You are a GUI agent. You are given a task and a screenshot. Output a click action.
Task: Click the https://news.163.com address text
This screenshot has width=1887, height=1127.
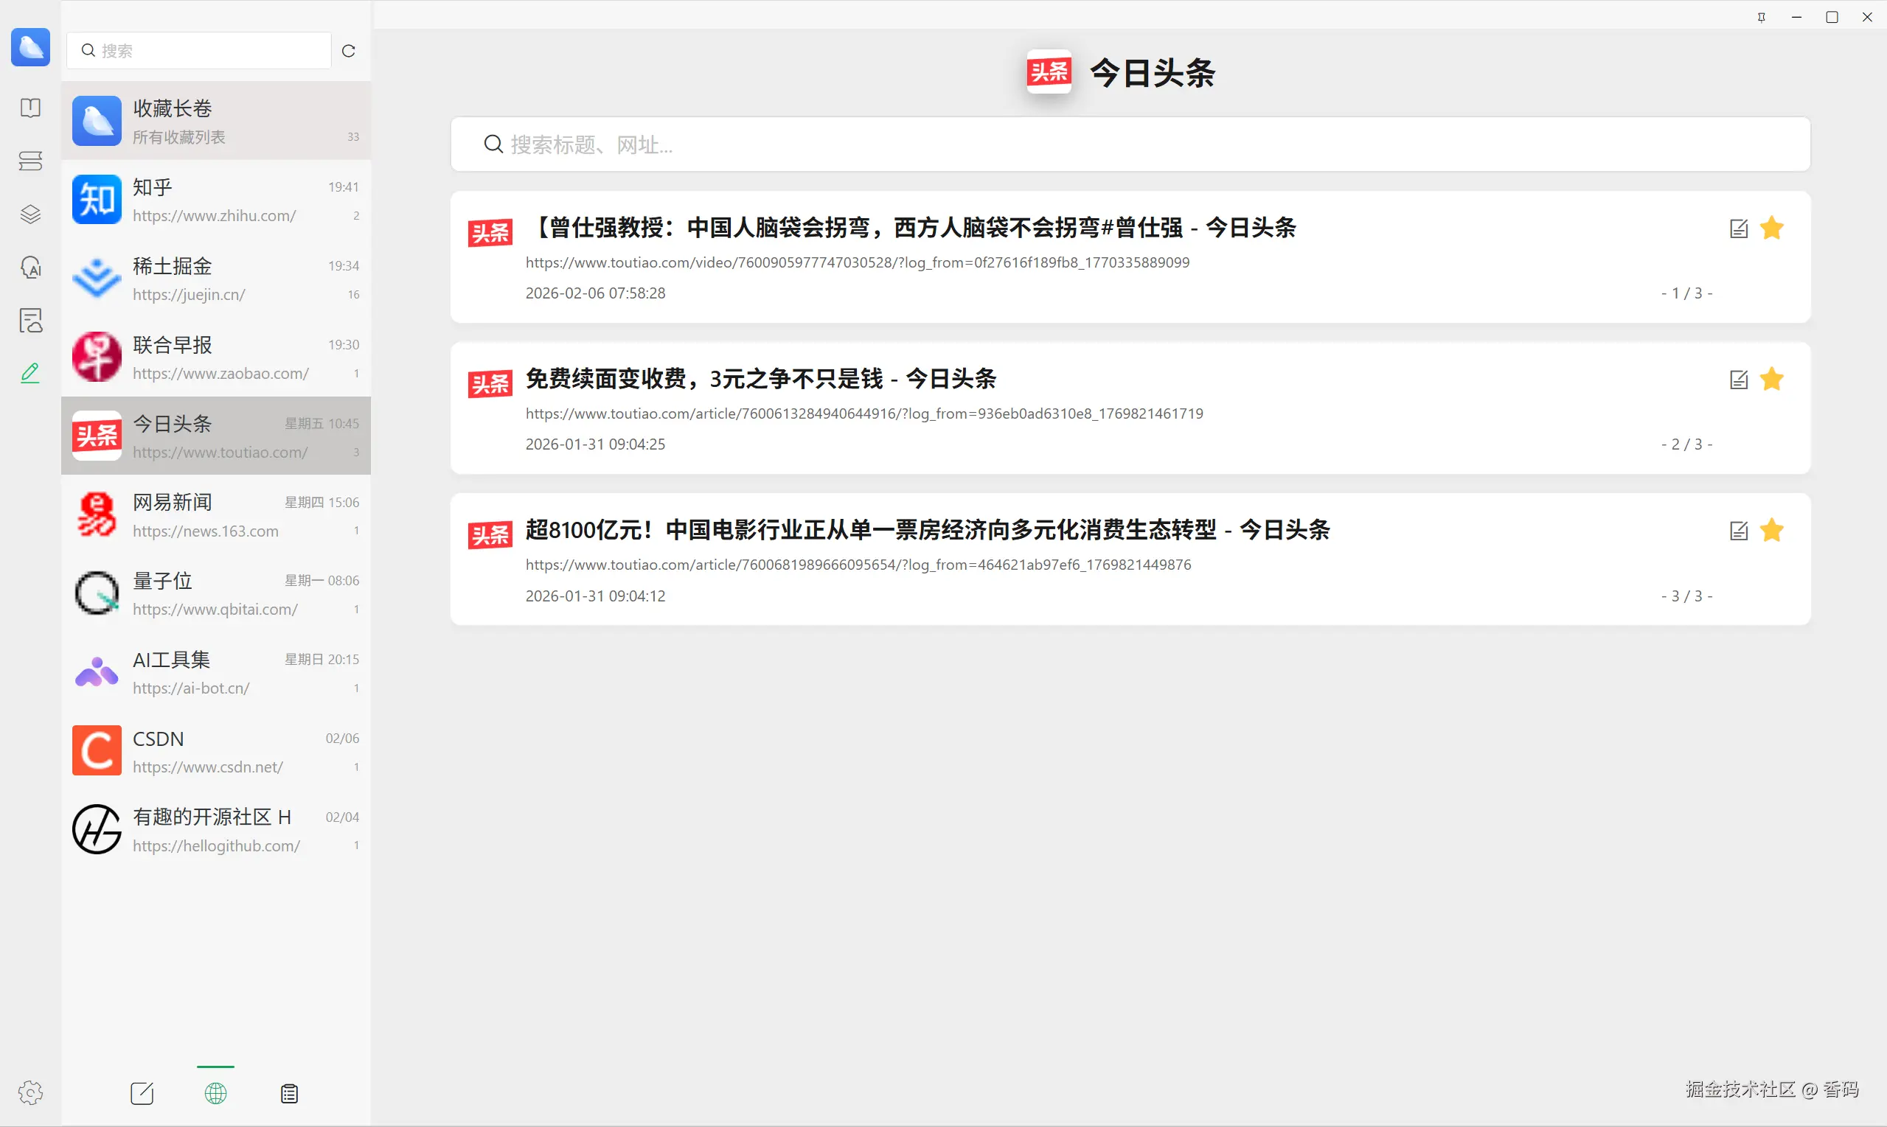tap(206, 531)
